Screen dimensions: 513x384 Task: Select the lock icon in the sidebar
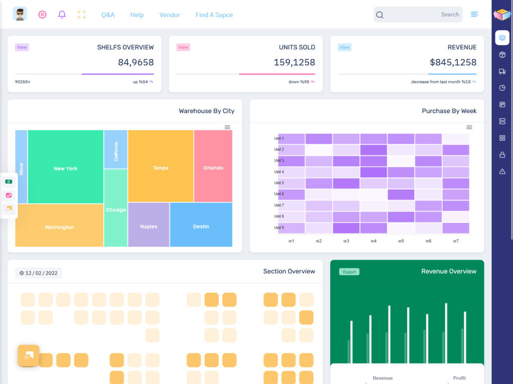coord(502,154)
